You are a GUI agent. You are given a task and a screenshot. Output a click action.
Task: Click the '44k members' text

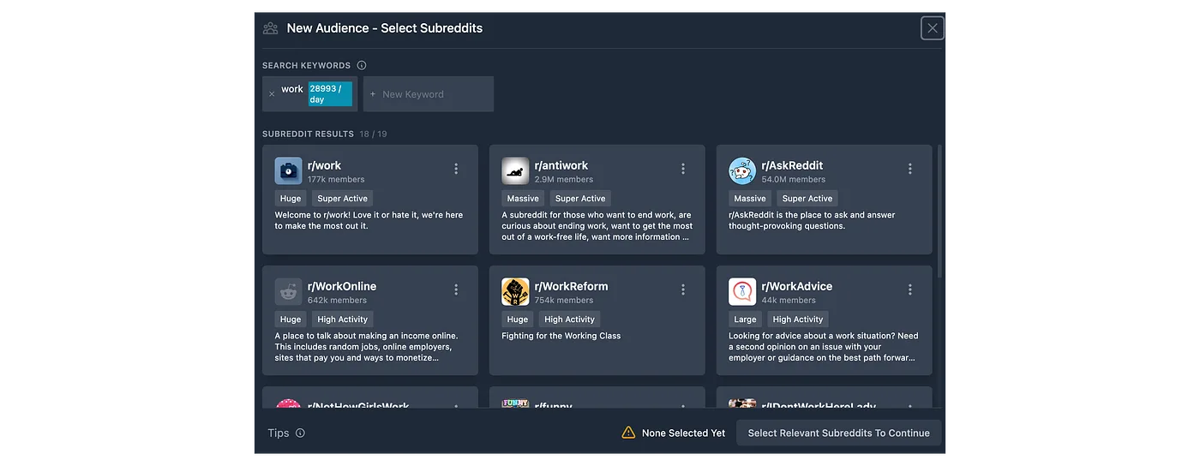pos(789,301)
